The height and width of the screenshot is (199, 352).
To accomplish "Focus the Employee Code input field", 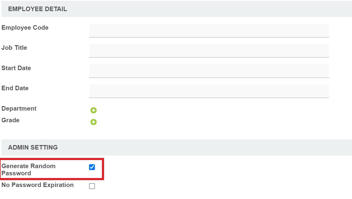I will coord(209,31).
